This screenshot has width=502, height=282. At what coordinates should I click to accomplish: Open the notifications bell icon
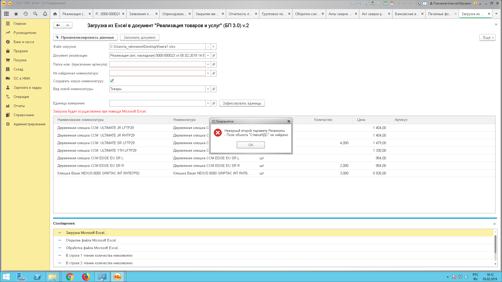click(x=45, y=14)
